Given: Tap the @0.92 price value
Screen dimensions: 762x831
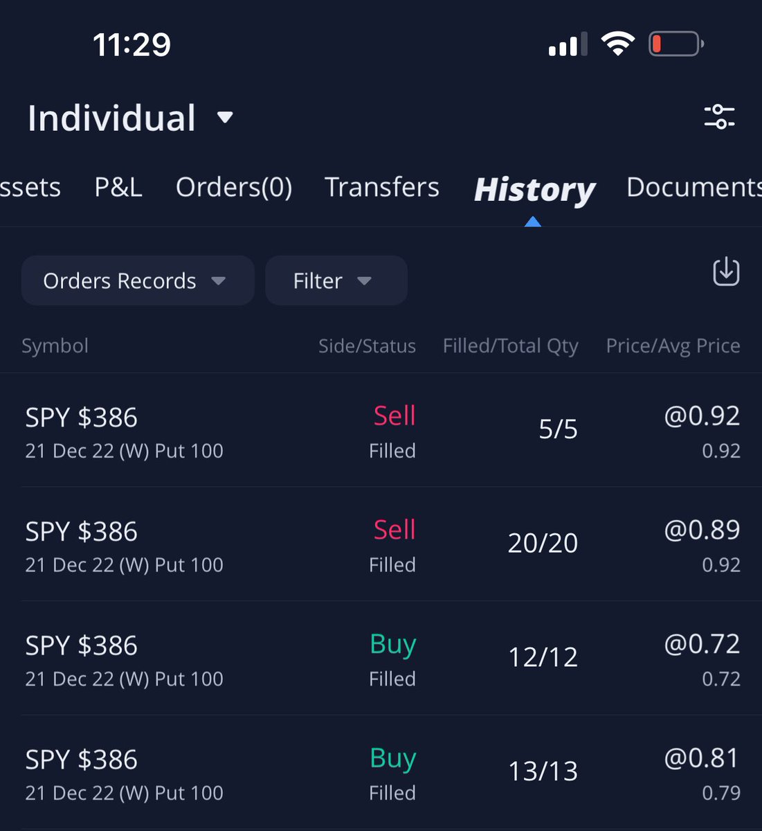Looking at the screenshot, I should point(702,415).
